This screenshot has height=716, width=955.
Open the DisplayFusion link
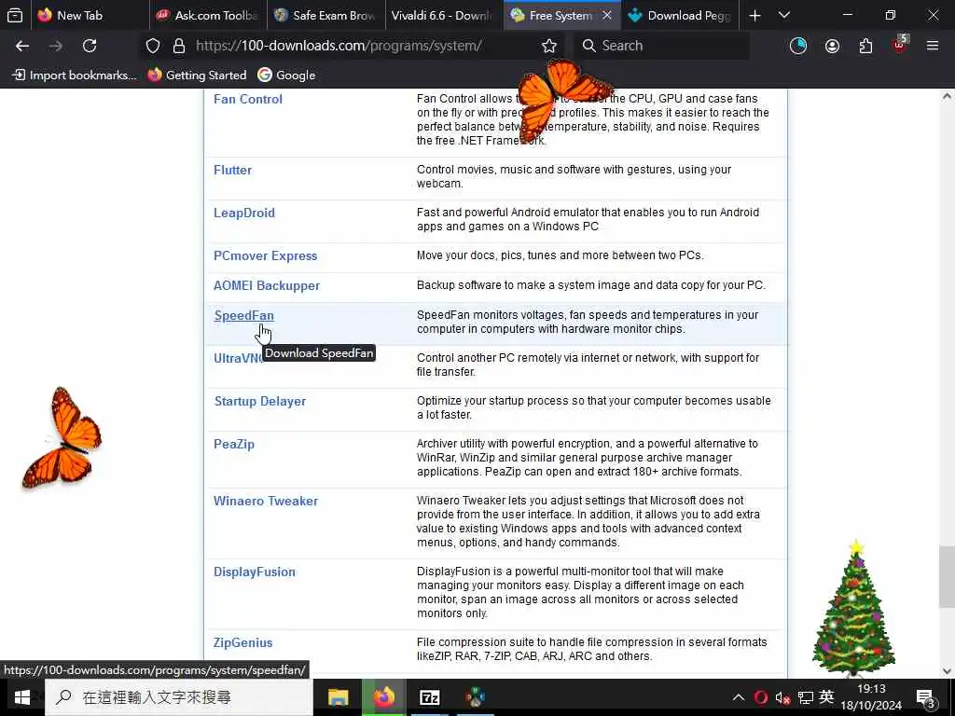pyautogui.click(x=255, y=571)
